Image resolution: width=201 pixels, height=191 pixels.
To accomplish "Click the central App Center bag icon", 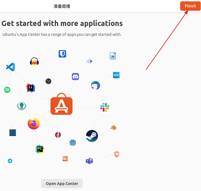I will (61, 104).
